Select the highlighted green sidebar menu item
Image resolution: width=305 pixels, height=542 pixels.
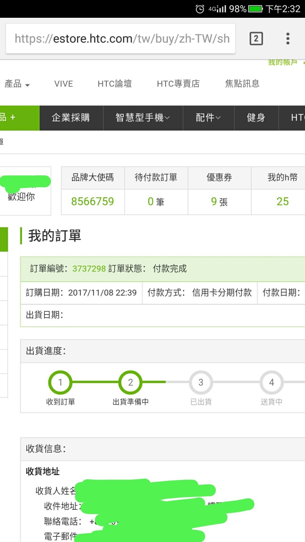coord(4,239)
